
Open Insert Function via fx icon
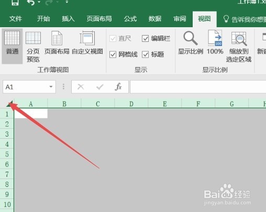(118, 87)
